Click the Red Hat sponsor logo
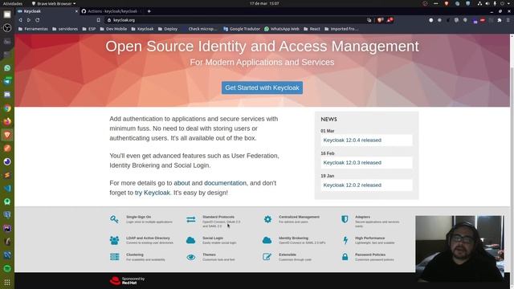The width and height of the screenshot is (514, 289). [127, 280]
